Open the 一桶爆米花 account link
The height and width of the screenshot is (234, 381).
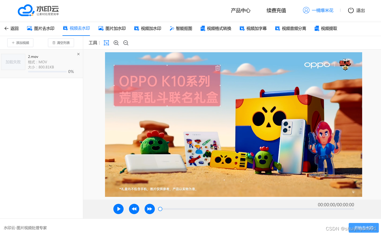(x=323, y=11)
